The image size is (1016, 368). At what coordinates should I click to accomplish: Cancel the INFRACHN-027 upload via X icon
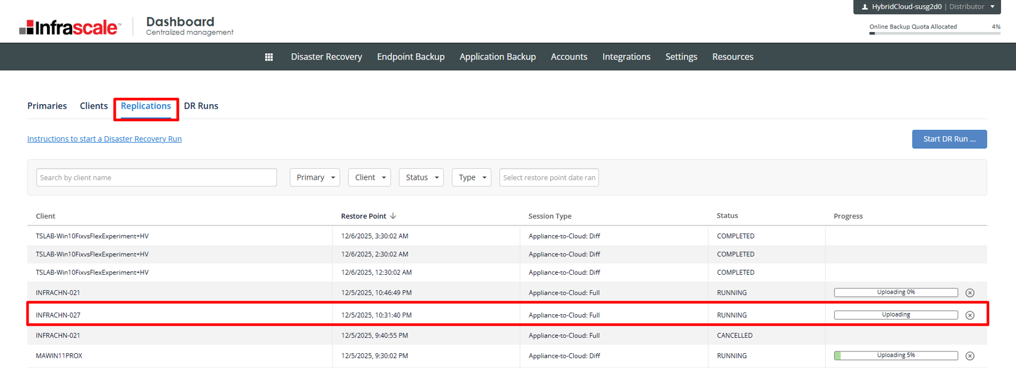coord(970,315)
